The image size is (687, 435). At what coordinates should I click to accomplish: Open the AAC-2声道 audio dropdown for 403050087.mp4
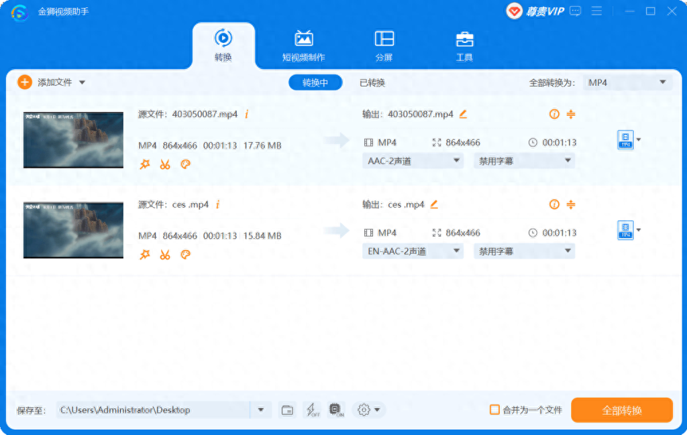[x=413, y=160]
